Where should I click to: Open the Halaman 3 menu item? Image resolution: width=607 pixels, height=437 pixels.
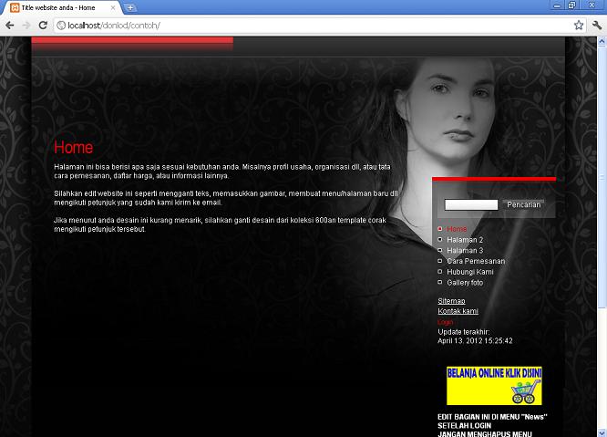[x=465, y=251]
